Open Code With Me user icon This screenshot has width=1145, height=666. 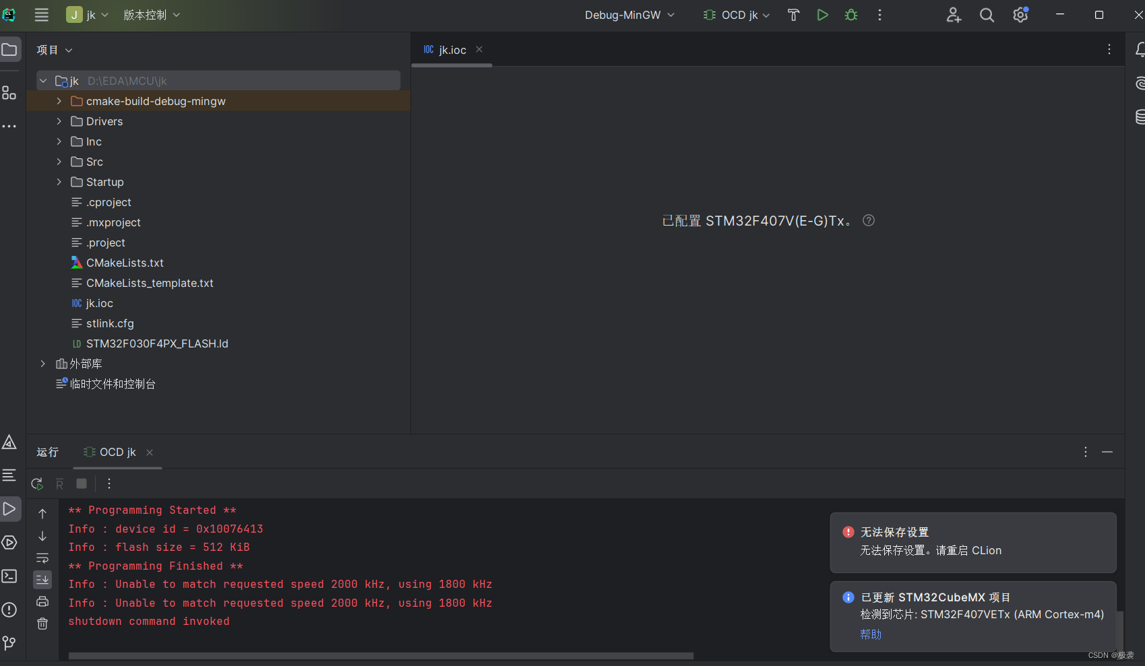coord(953,15)
